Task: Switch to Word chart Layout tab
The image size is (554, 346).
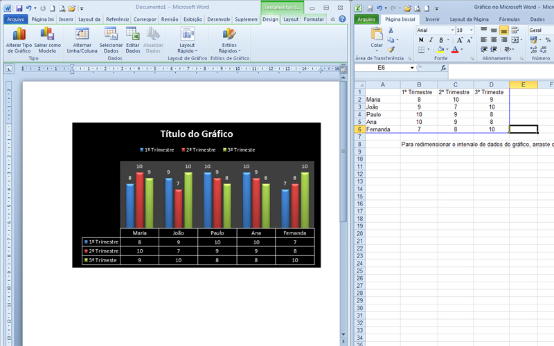Action: pyautogui.click(x=291, y=19)
